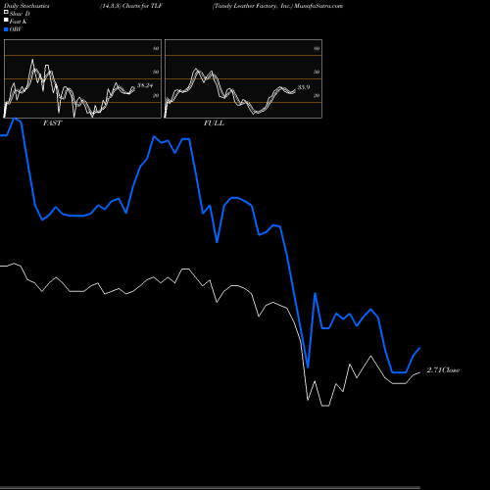Select the FULL stochastic chart label

[x=214, y=123]
